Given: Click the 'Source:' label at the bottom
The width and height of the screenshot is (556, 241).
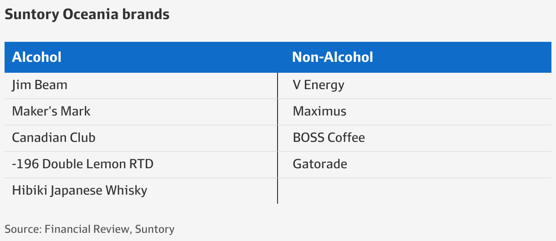Looking at the screenshot, I should [x=23, y=229].
